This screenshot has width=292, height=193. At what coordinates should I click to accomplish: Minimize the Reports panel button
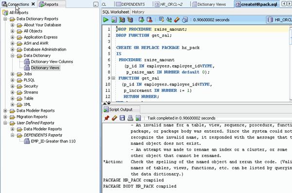(96, 4)
